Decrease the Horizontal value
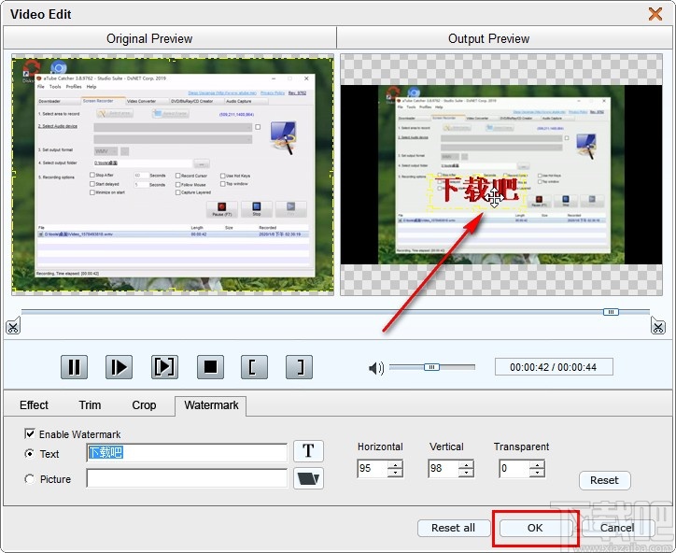Screen dimensions: 676x553 click(x=395, y=473)
